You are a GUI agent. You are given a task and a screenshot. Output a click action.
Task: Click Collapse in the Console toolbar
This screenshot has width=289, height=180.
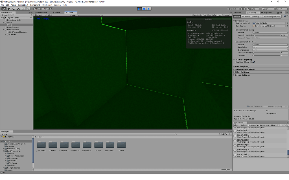point(244,125)
